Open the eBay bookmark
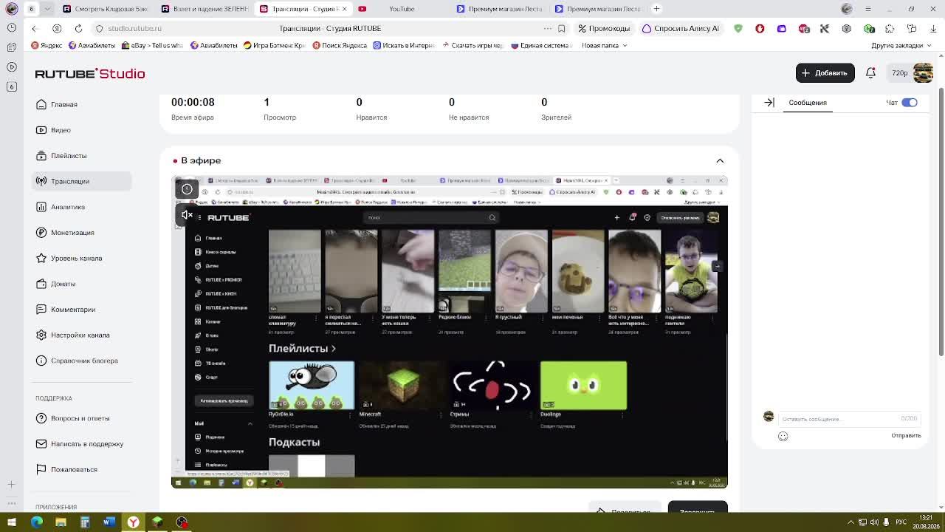 [152, 45]
